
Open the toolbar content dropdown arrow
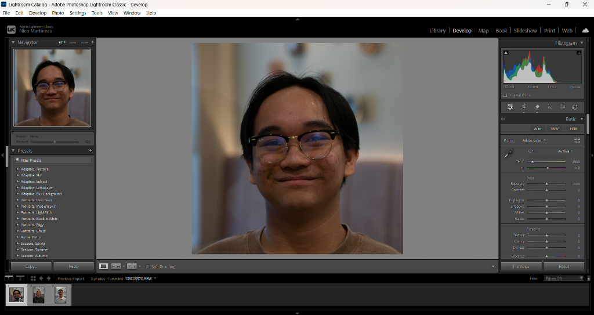tap(493, 266)
